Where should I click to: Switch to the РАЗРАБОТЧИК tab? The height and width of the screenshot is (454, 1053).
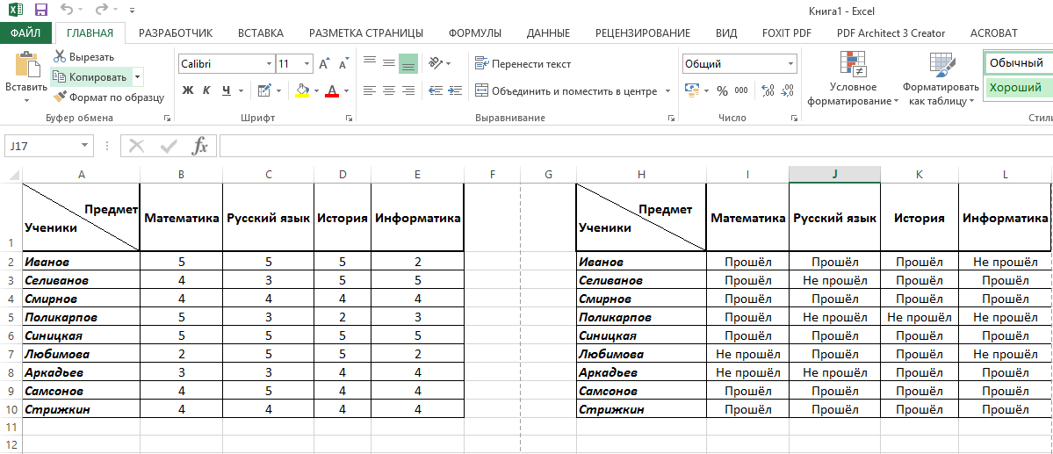point(176,32)
